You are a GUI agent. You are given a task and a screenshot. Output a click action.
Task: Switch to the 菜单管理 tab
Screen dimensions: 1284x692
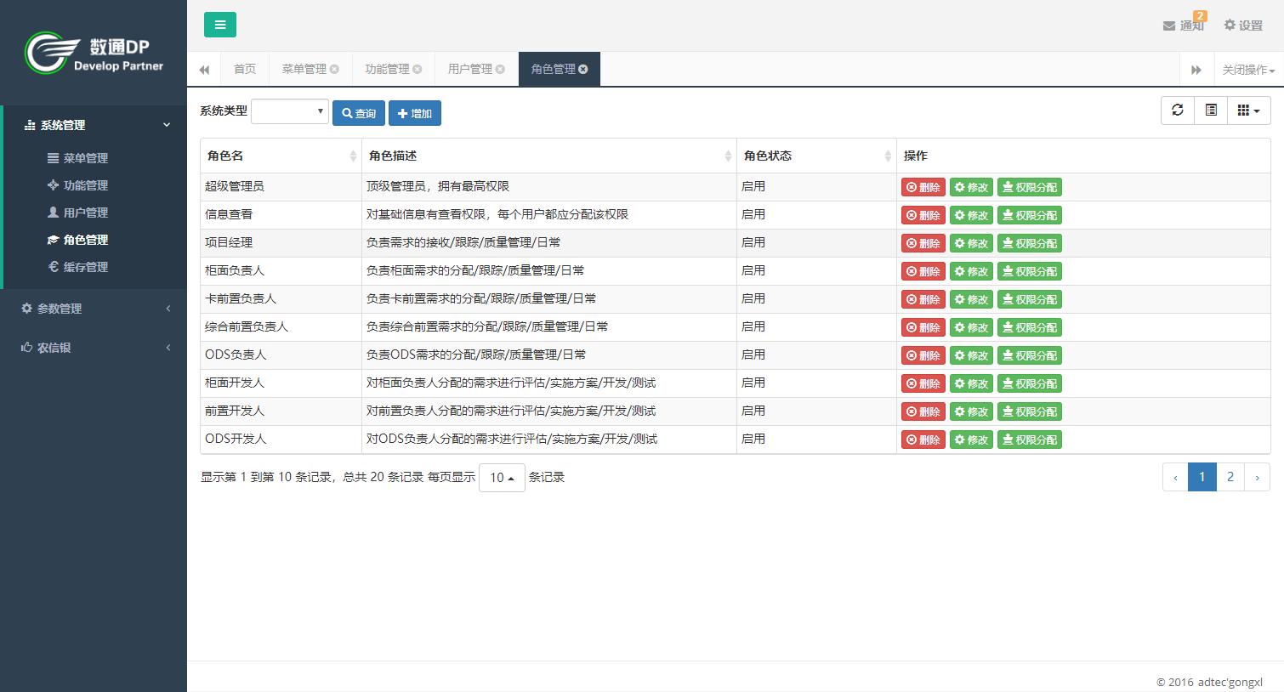pyautogui.click(x=304, y=69)
